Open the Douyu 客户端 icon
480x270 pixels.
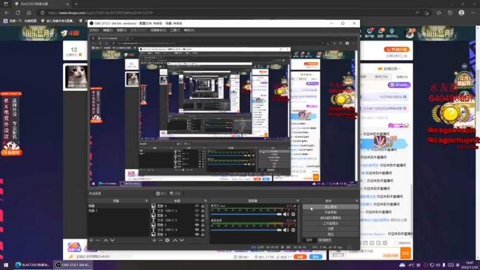(369, 33)
